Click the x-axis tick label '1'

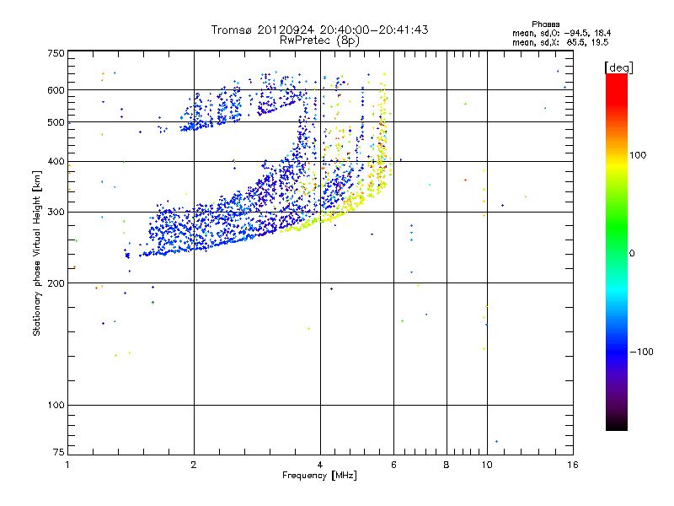click(67, 465)
